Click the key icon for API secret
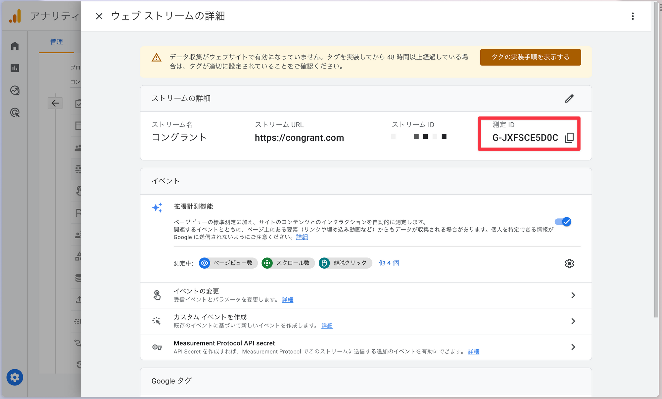The image size is (662, 399). [157, 347]
